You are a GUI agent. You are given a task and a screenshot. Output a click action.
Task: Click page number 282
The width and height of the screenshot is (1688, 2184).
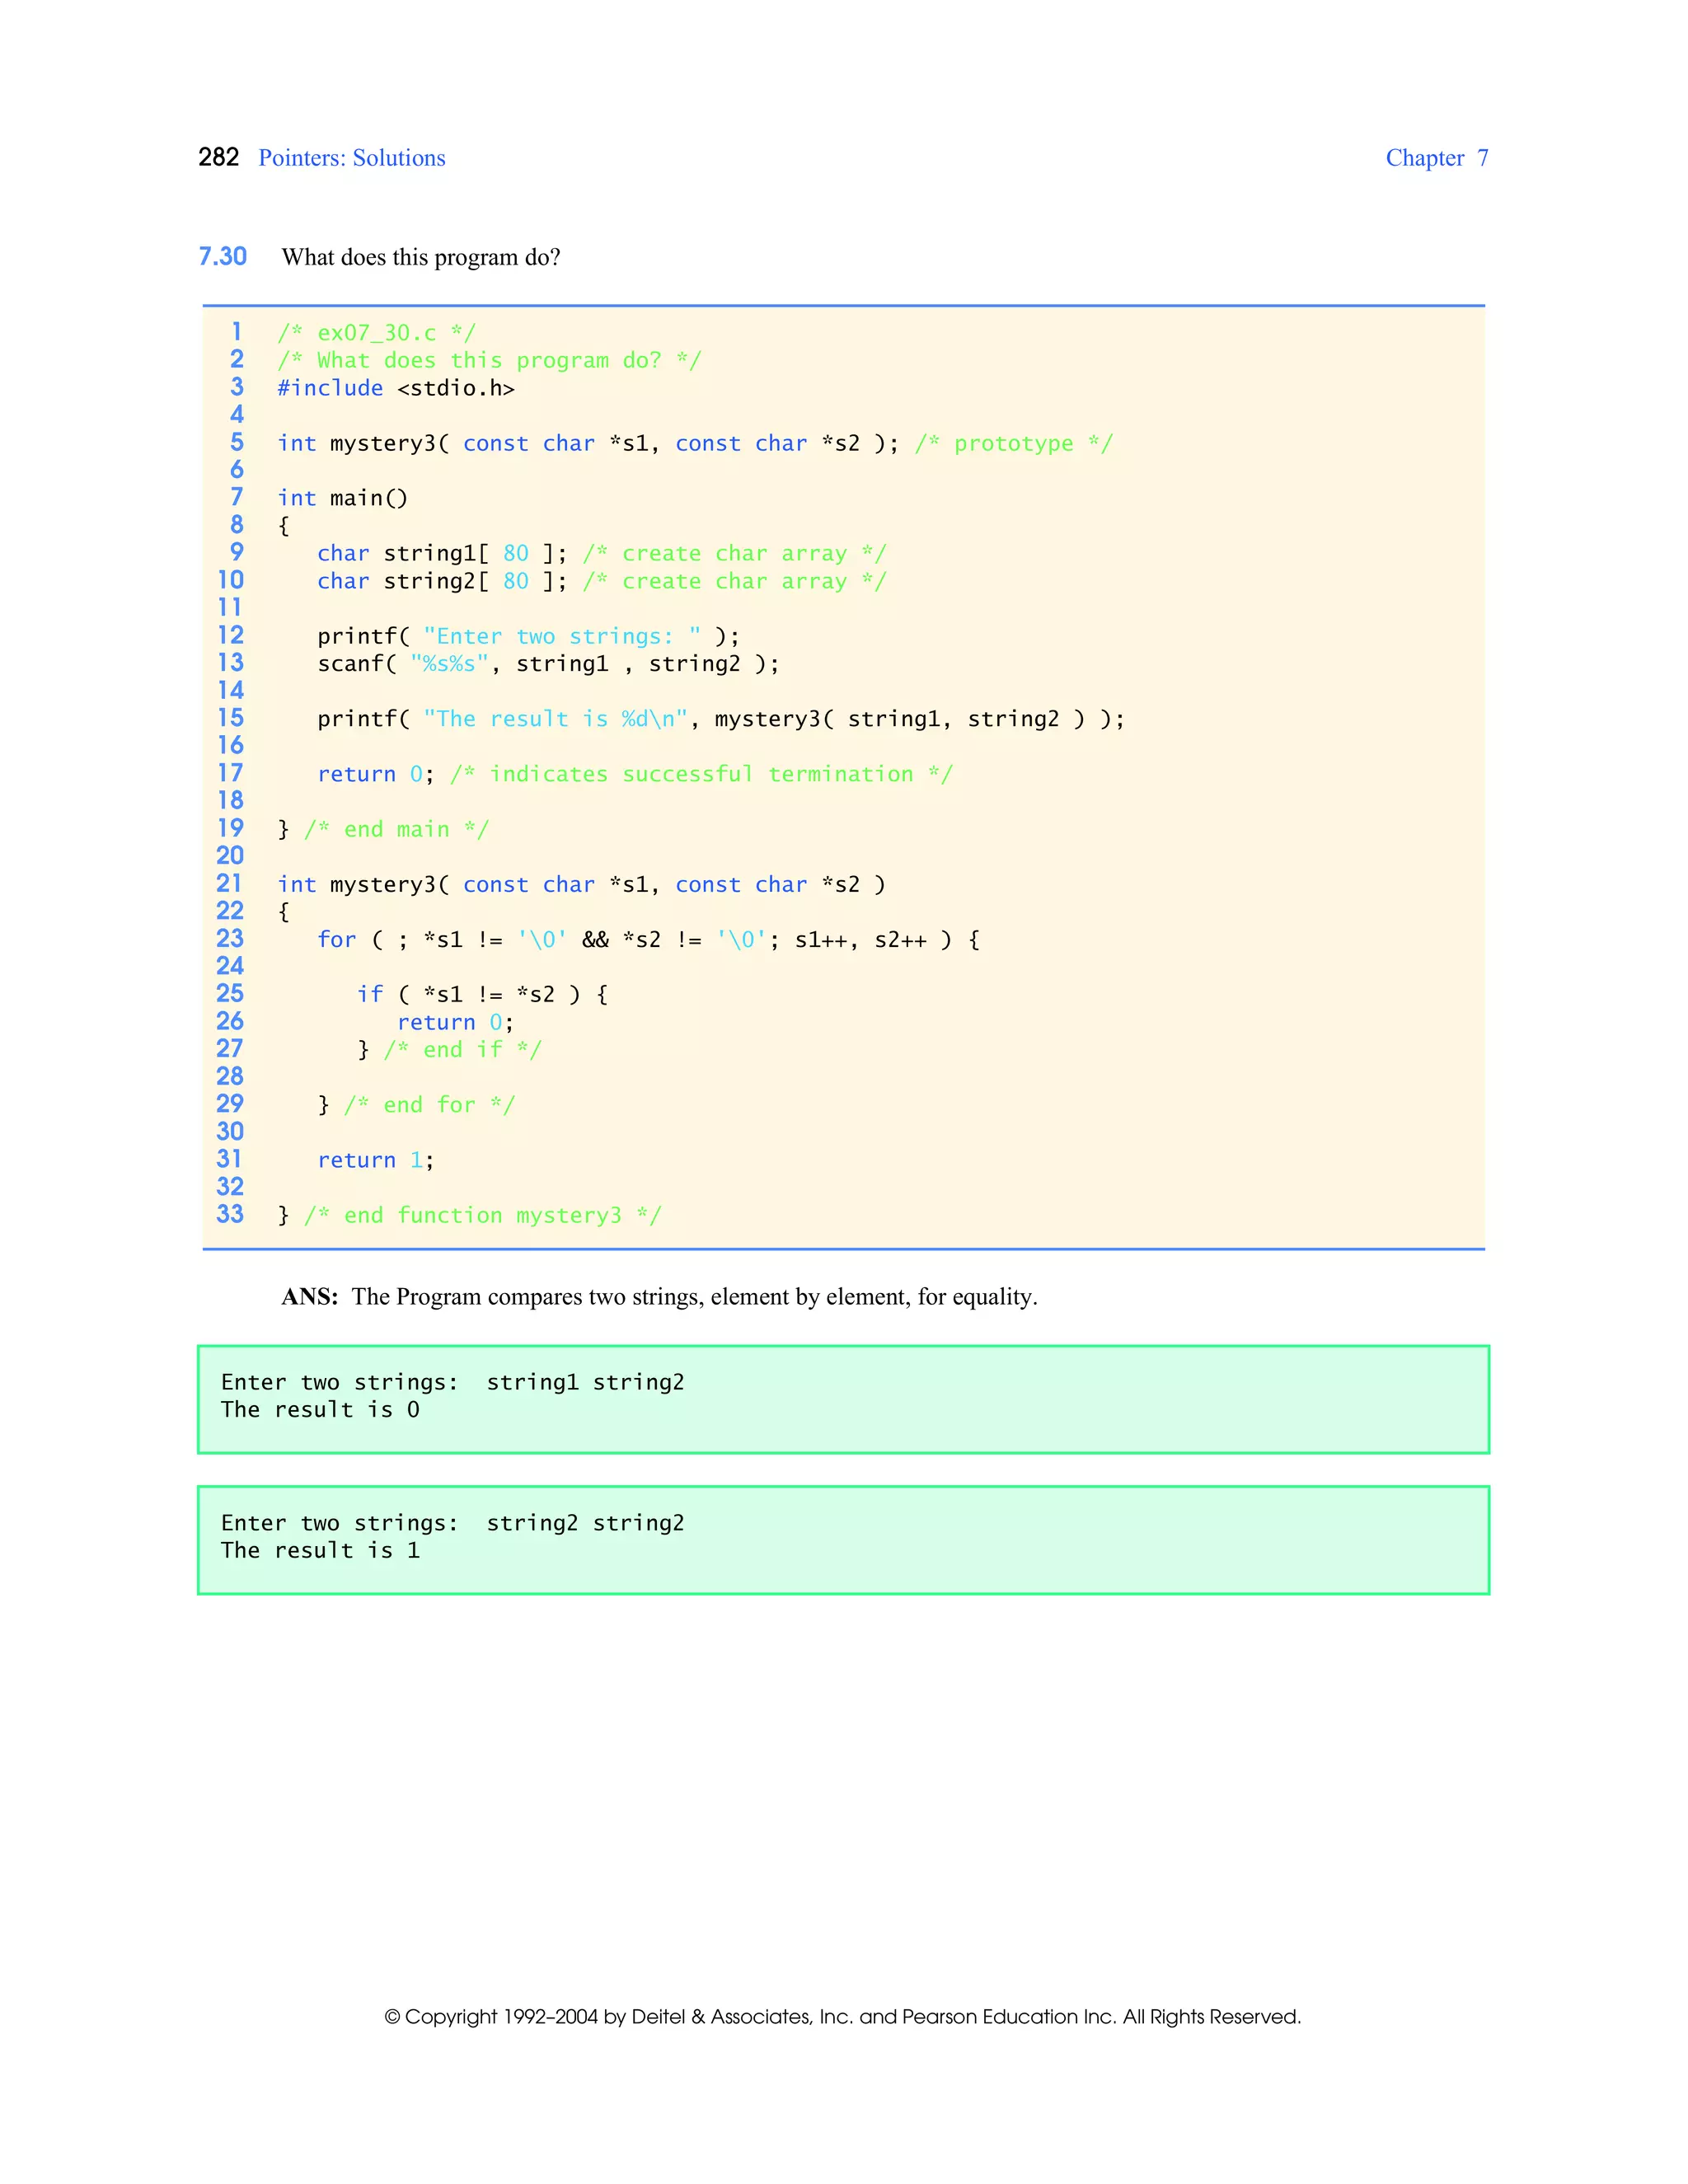[x=218, y=157]
